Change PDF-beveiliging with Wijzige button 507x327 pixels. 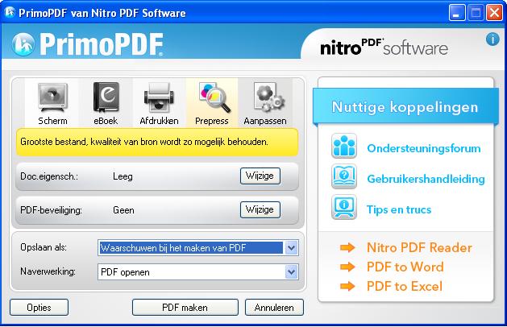point(260,209)
